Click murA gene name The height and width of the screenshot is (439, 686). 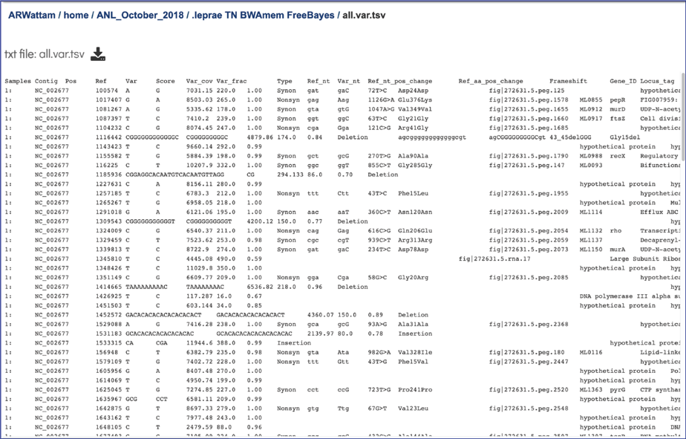pyautogui.click(x=617, y=250)
